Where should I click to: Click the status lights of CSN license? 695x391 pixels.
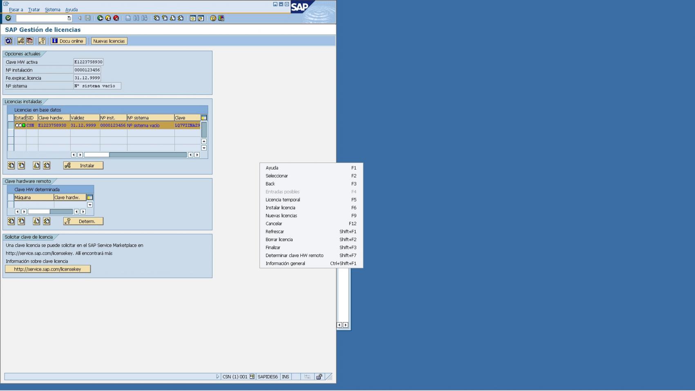coord(20,125)
